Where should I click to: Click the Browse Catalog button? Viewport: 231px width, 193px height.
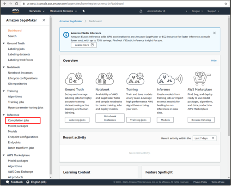pos(201,120)
